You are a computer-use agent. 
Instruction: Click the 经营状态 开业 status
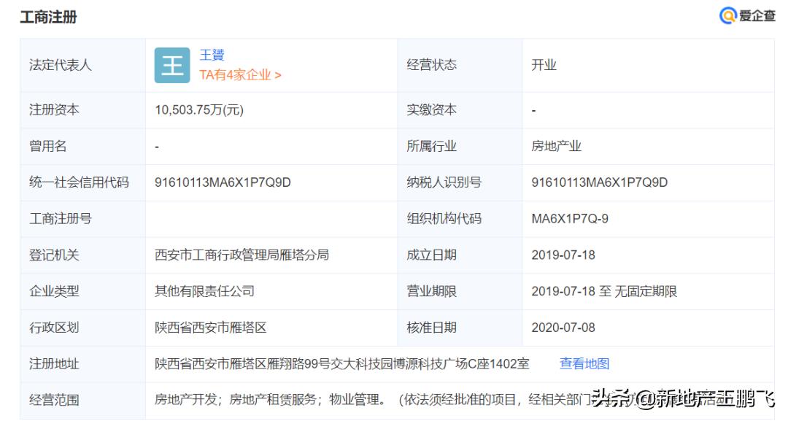544,66
